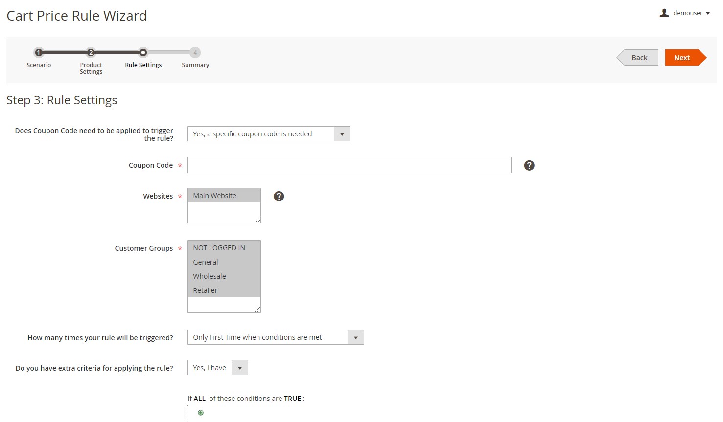Open the coupon code requirement dropdown
This screenshot has width=723, height=422.
tap(269, 134)
